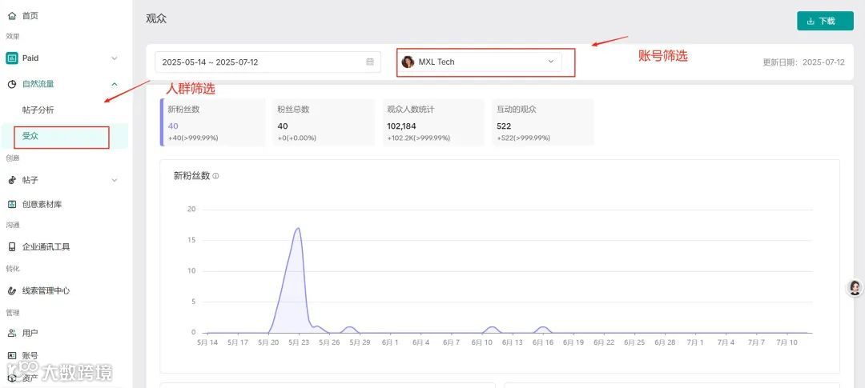
Task: Expand the 帖子 sidebar chevron
Action: click(x=115, y=180)
